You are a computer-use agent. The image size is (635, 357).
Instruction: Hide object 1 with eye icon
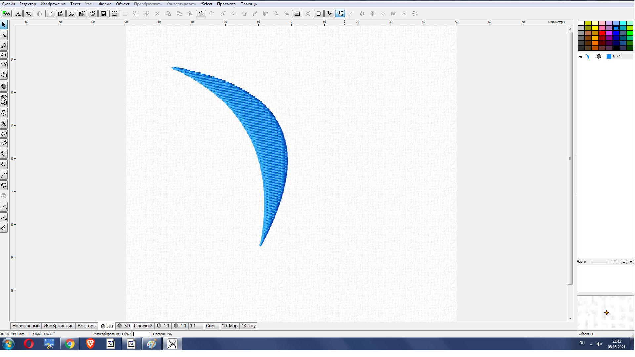(581, 57)
